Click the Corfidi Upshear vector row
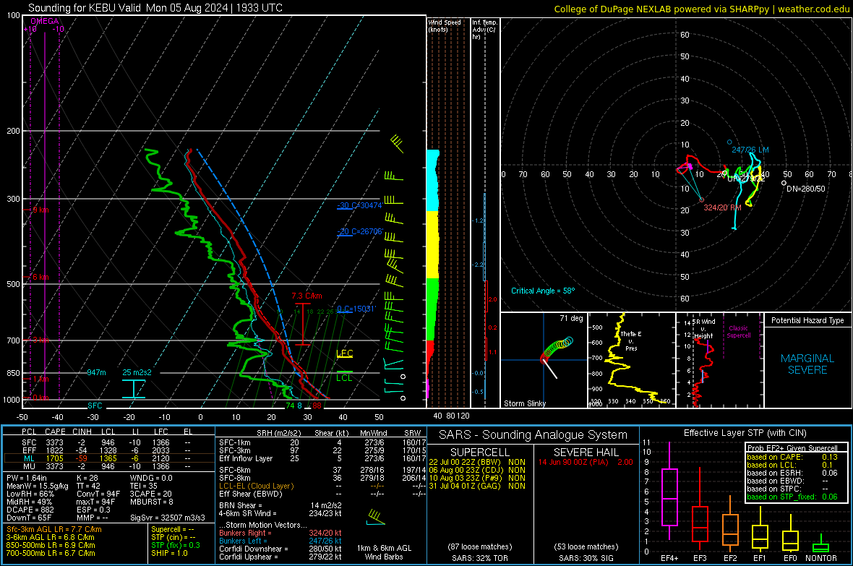The width and height of the screenshot is (853, 566). pyautogui.click(x=280, y=557)
